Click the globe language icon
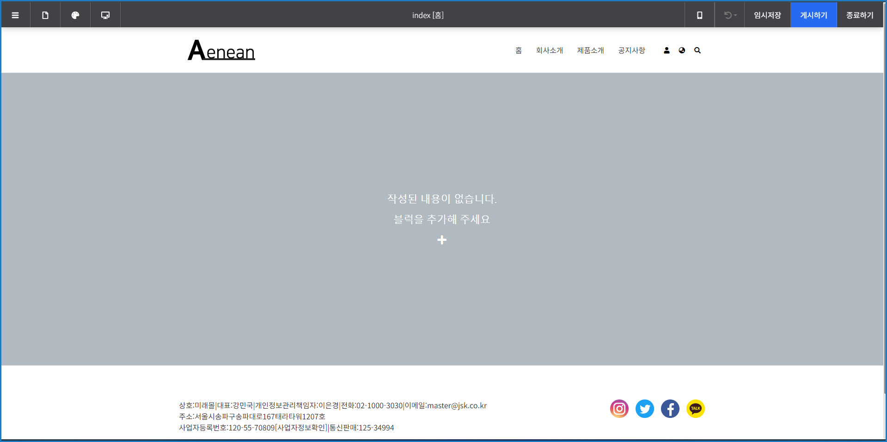 click(682, 50)
